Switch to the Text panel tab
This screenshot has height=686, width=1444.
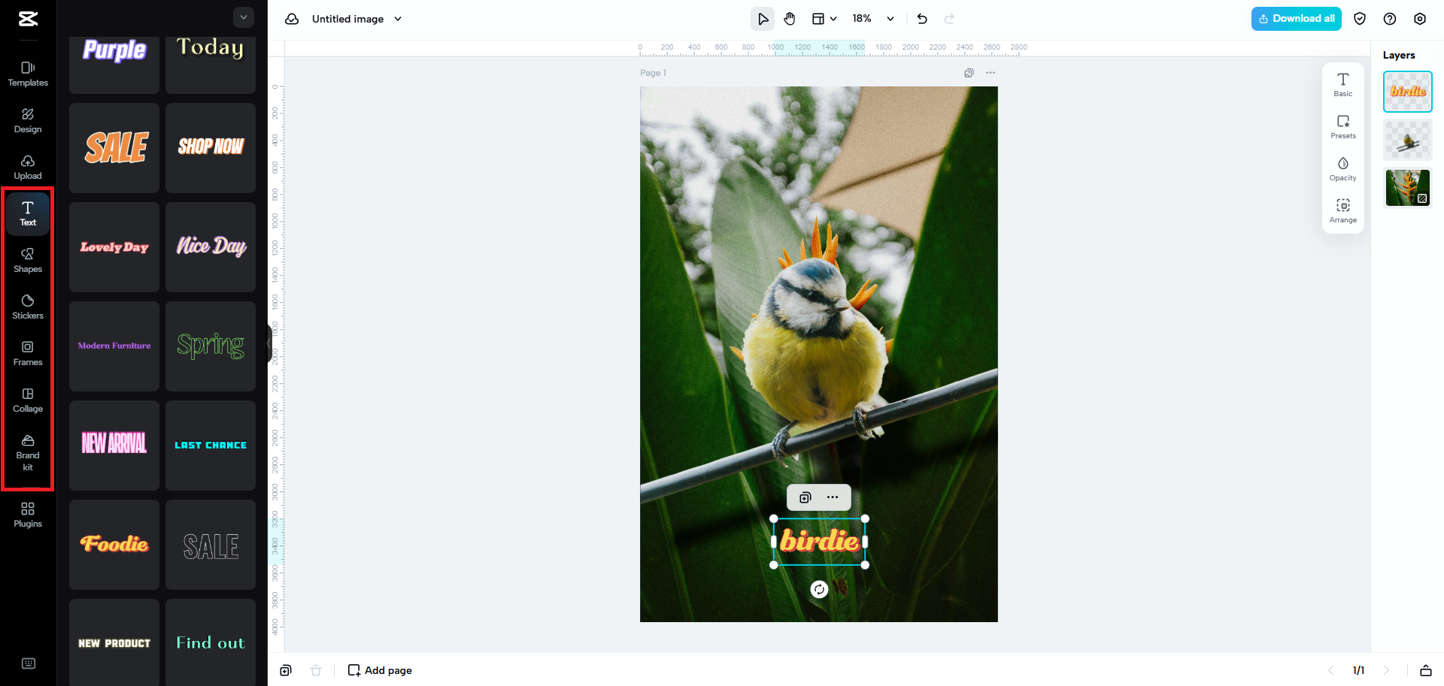[27, 213]
